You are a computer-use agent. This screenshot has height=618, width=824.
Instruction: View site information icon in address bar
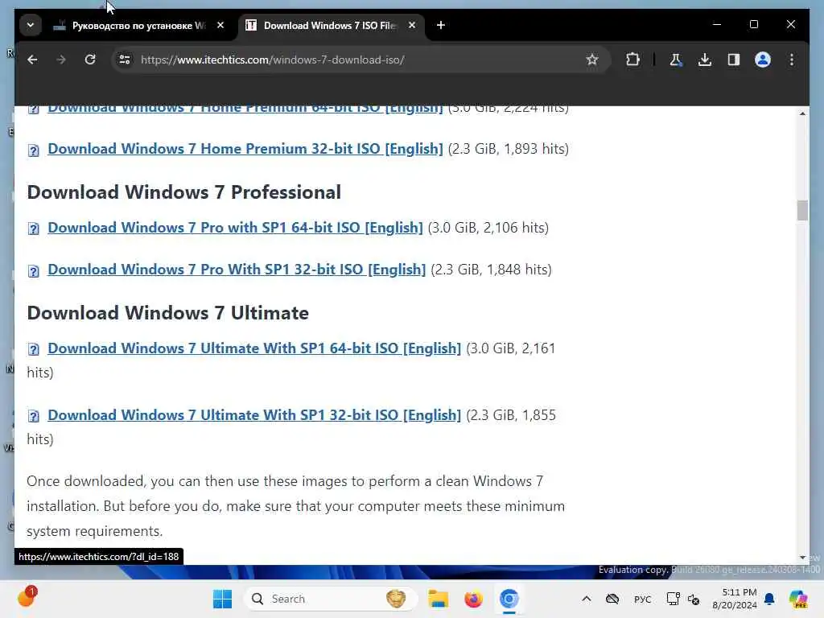pyautogui.click(x=125, y=60)
